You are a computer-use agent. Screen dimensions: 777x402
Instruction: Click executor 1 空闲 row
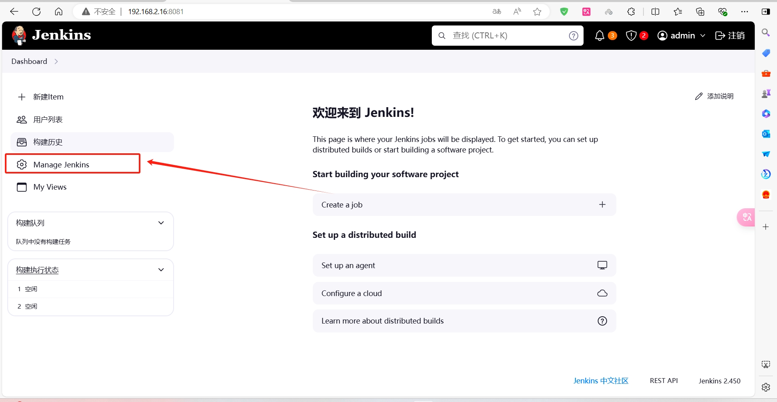91,289
